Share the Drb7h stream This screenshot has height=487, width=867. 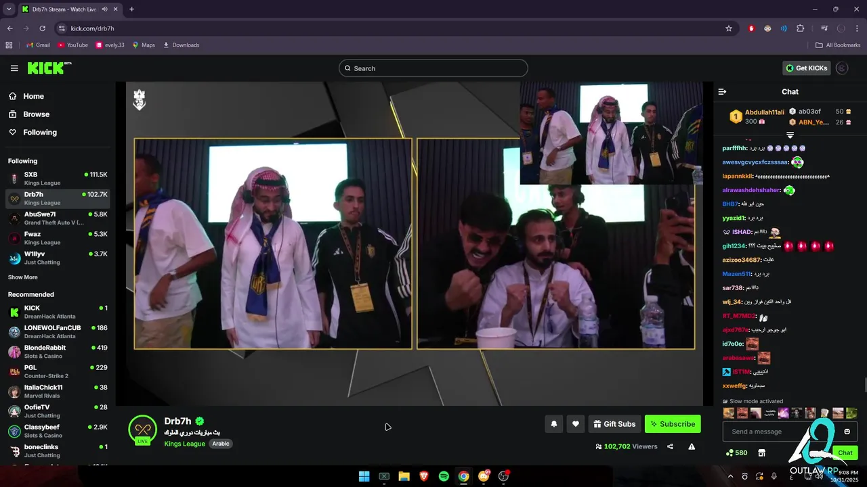coord(670,446)
